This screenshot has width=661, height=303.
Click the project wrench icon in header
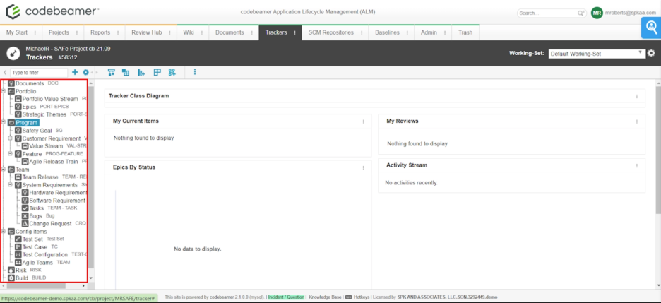(x=13, y=53)
